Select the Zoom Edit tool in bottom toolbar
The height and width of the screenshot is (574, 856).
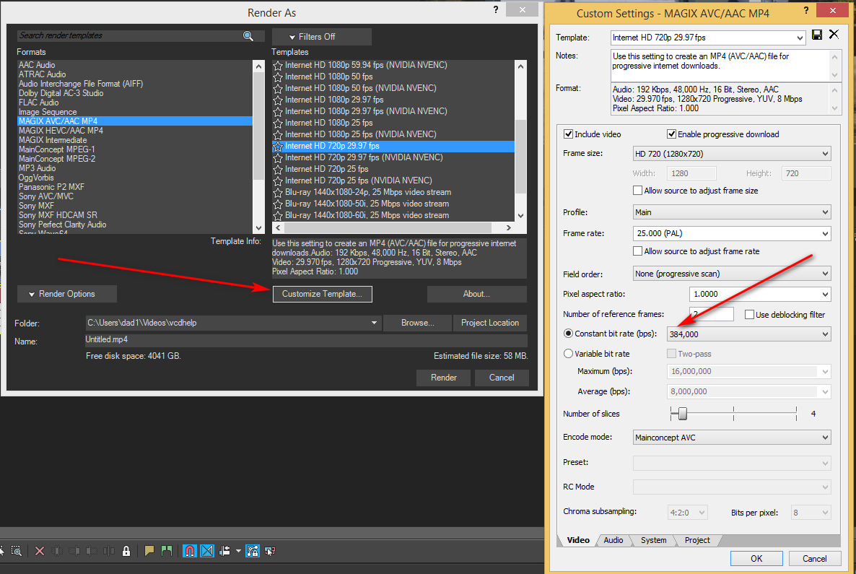click(17, 551)
